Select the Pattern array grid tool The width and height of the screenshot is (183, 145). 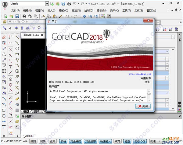[x=4, y=71]
